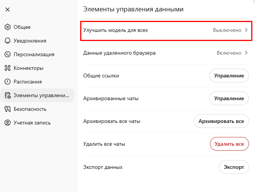Screen dimensions: 255x192
Task: Expand the Улучшить модель для всех chevron
Action: (246, 30)
